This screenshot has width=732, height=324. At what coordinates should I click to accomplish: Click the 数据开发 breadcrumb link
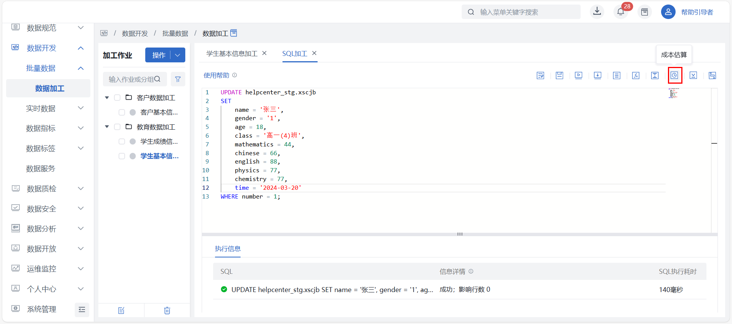coord(135,33)
